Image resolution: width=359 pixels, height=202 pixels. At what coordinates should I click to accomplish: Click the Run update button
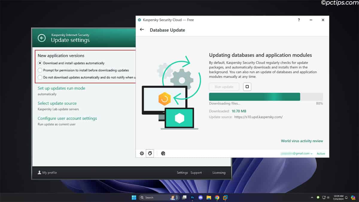(x=224, y=87)
